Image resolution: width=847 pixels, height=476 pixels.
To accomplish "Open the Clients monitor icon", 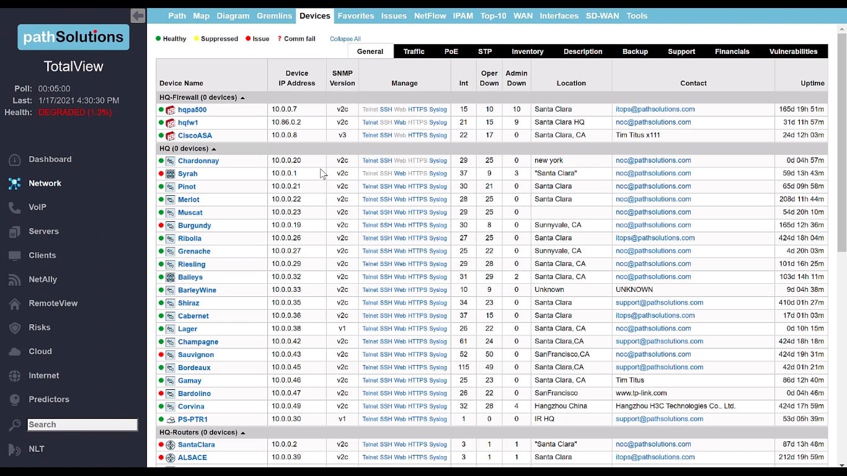I will 15,255.
